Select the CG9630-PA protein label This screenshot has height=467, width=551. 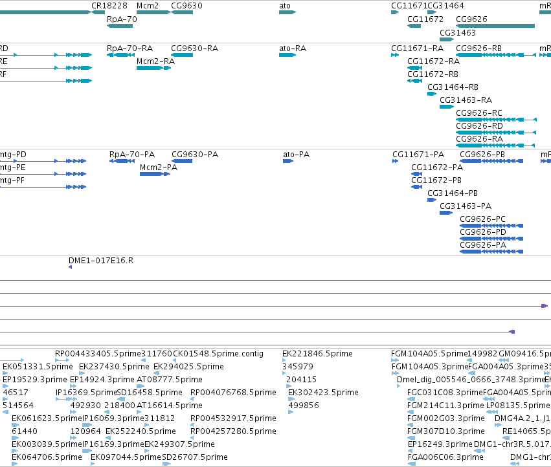point(195,155)
